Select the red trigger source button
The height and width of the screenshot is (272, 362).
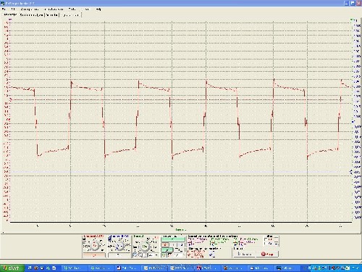(x=165, y=244)
